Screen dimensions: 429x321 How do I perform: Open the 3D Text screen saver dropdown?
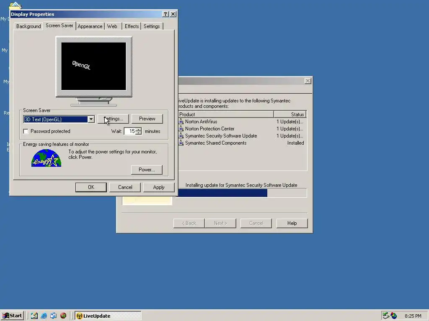pyautogui.click(x=91, y=119)
